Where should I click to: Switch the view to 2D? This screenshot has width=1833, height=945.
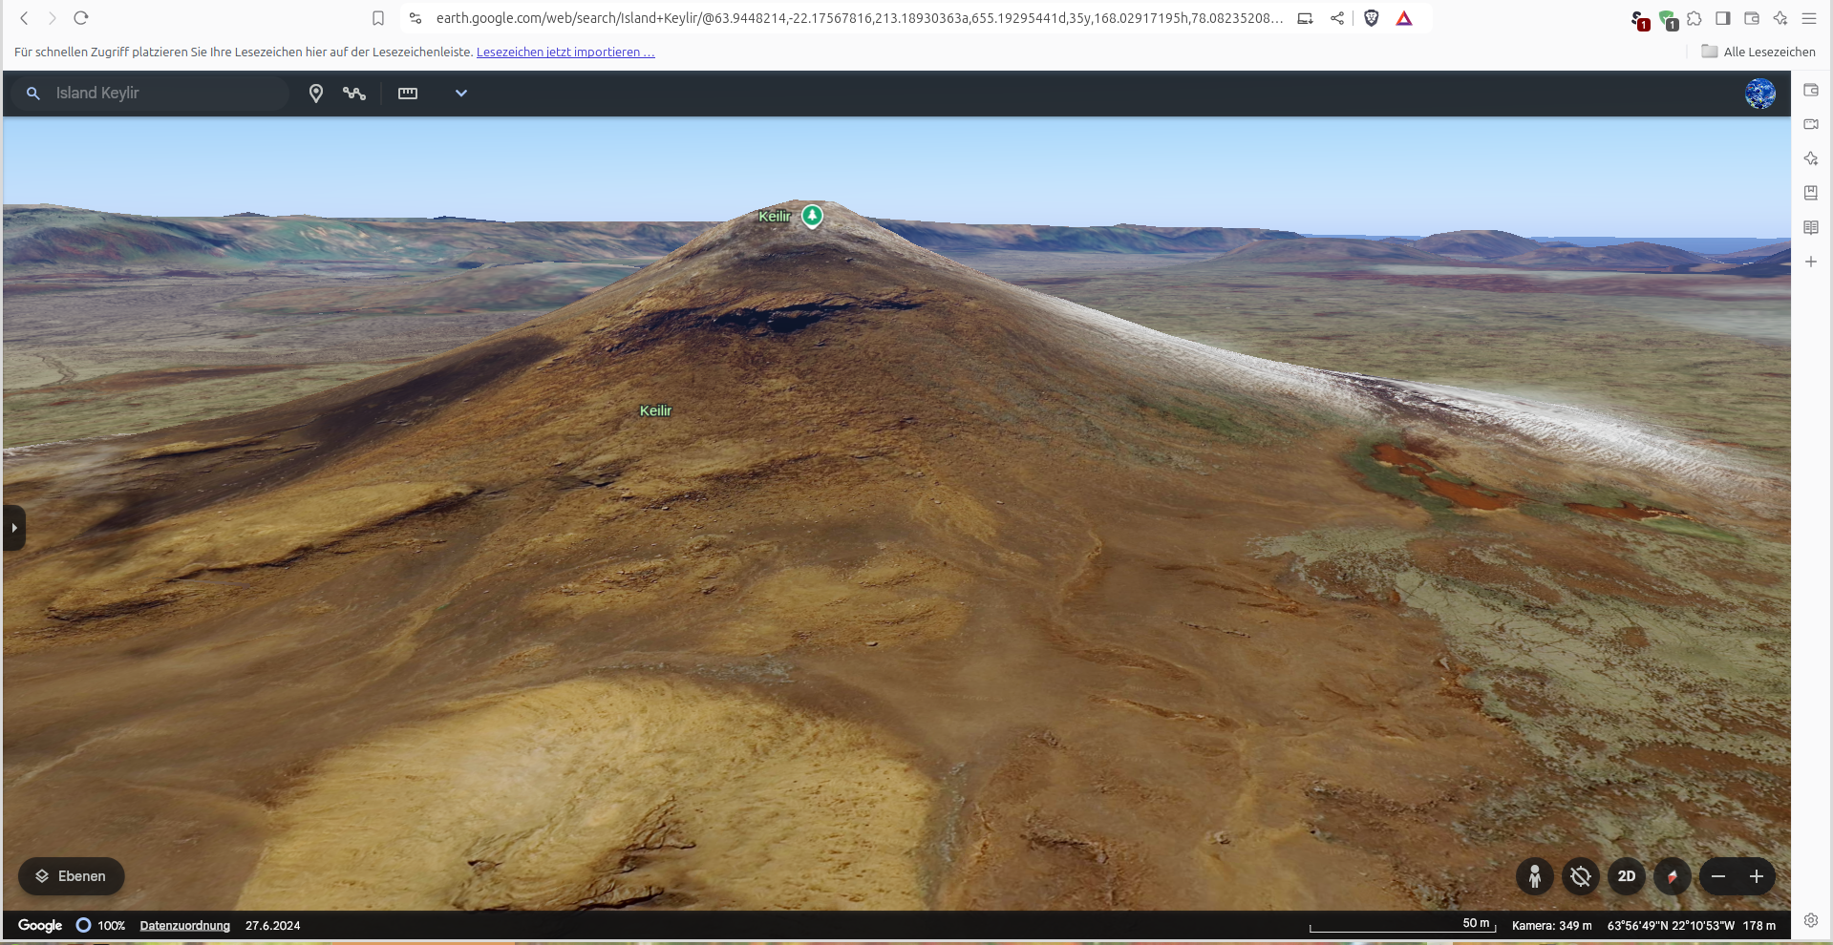click(1627, 876)
